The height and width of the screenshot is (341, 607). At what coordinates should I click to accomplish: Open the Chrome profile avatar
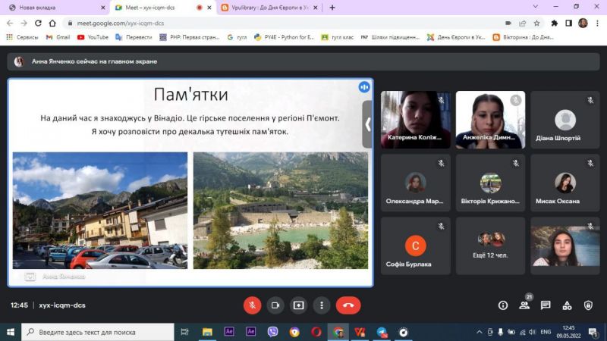pos(583,23)
